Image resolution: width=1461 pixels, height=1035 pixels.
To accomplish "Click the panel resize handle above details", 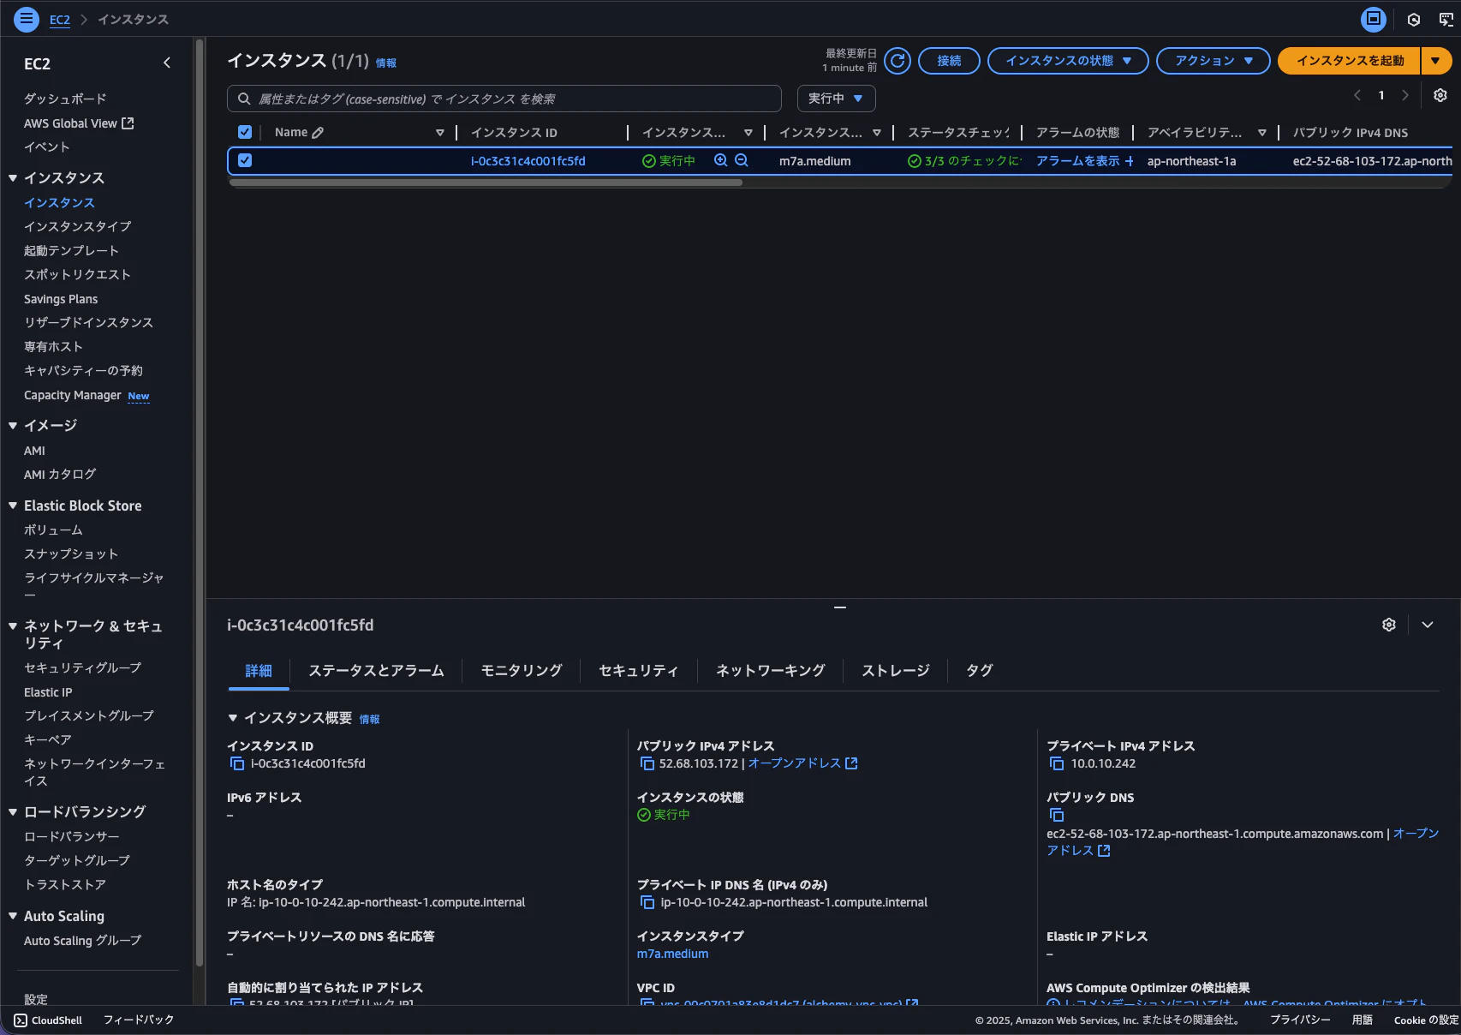I will tap(840, 607).
